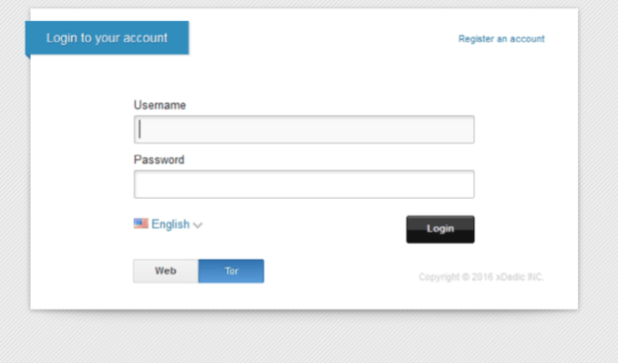Click the word account in the Register link

coord(527,39)
